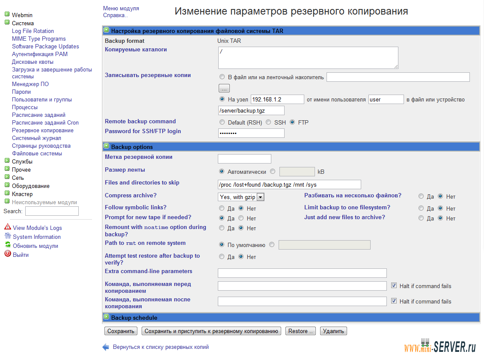Select the SSH radio button
The image size is (484, 360).
pos(269,122)
